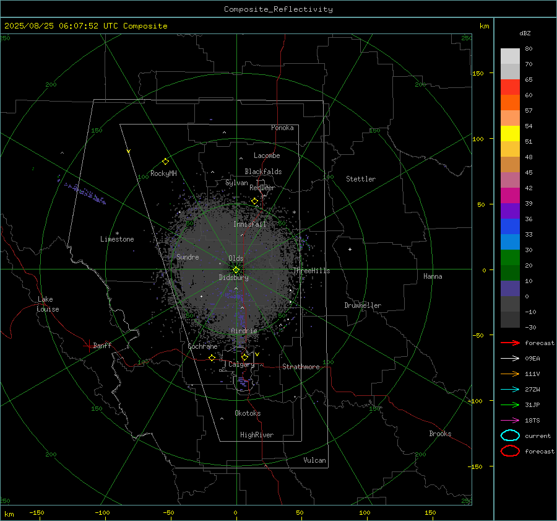
Task: Pick the blue 33–36 dBZ swatch
Action: 510,227
